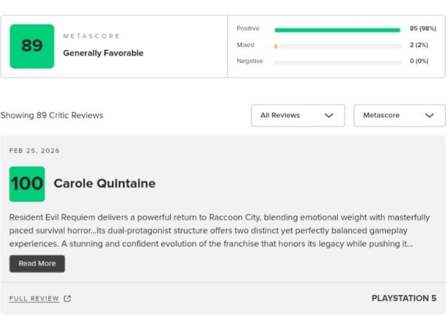This screenshot has width=448, height=320.
Task: Click the chevron arrow in Metascore sort box
Action: coord(430,116)
